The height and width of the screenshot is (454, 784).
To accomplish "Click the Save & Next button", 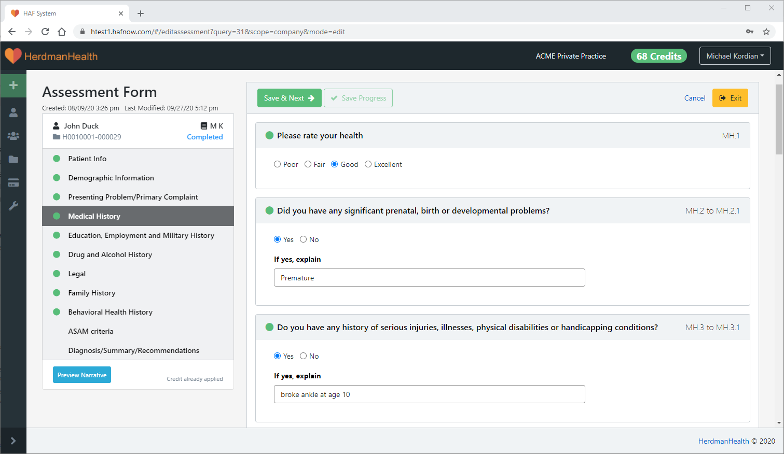I will pos(289,98).
